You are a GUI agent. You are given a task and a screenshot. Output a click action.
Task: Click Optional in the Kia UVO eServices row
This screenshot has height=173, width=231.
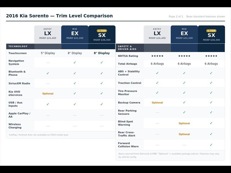tap(48, 93)
